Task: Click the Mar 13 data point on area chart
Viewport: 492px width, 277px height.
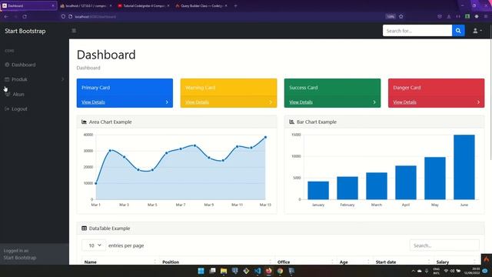Action: [265, 137]
